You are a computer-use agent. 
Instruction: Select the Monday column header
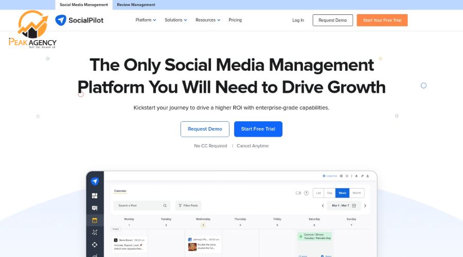[129, 219]
